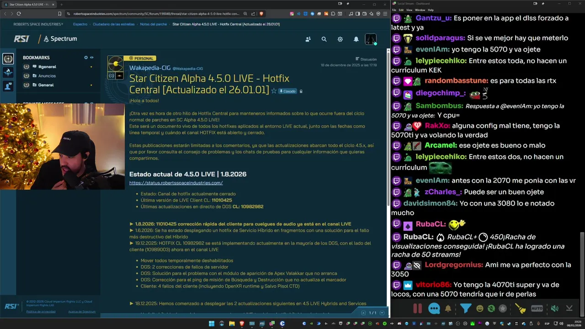
Task: Open the Wakapedia-CIG profile name link
Action: [150, 68]
